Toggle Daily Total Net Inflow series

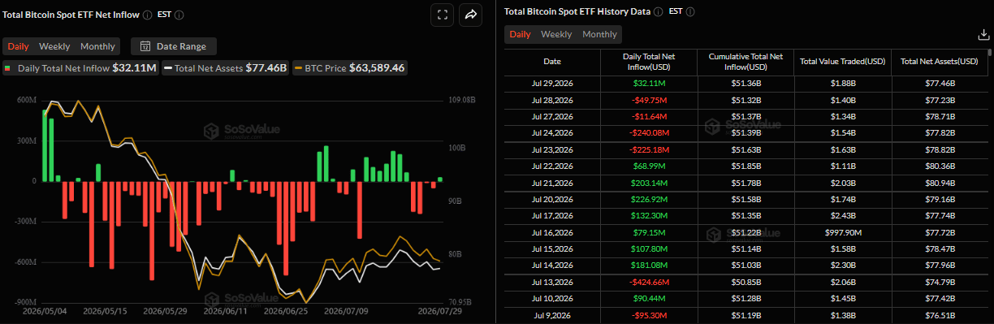click(x=80, y=68)
